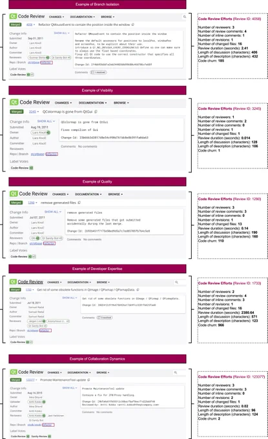This screenshot has height=439, width=268.
Task: Click 'Code Review Efforts (Review ID: 3245)' heading
Action: [229, 108]
